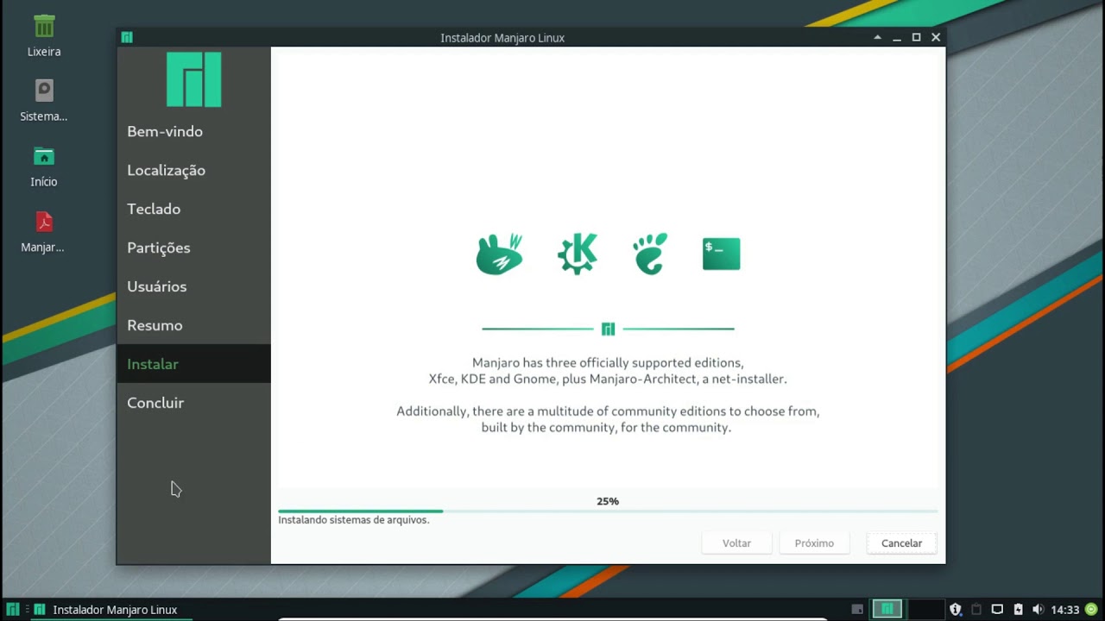
Task: Open the clipboard manager tray icon
Action: (976, 610)
